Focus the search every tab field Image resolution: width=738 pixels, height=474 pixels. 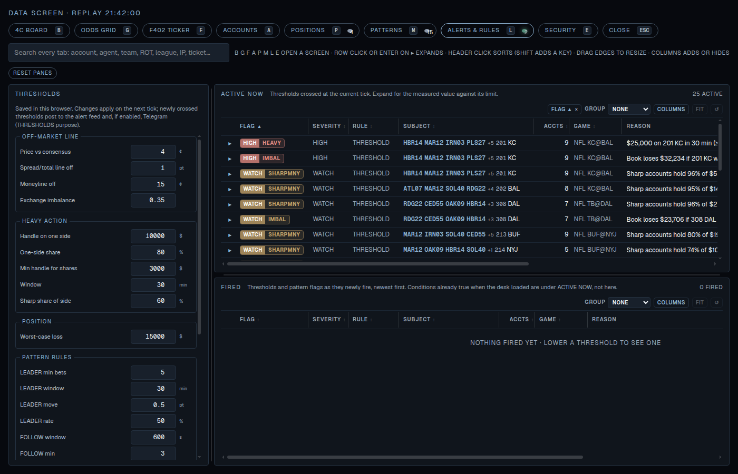pyautogui.click(x=119, y=53)
